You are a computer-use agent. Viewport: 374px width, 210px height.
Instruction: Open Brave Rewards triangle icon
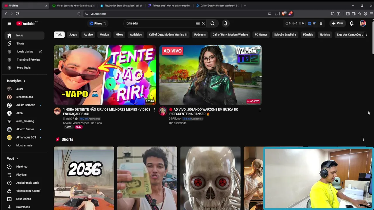point(290,14)
